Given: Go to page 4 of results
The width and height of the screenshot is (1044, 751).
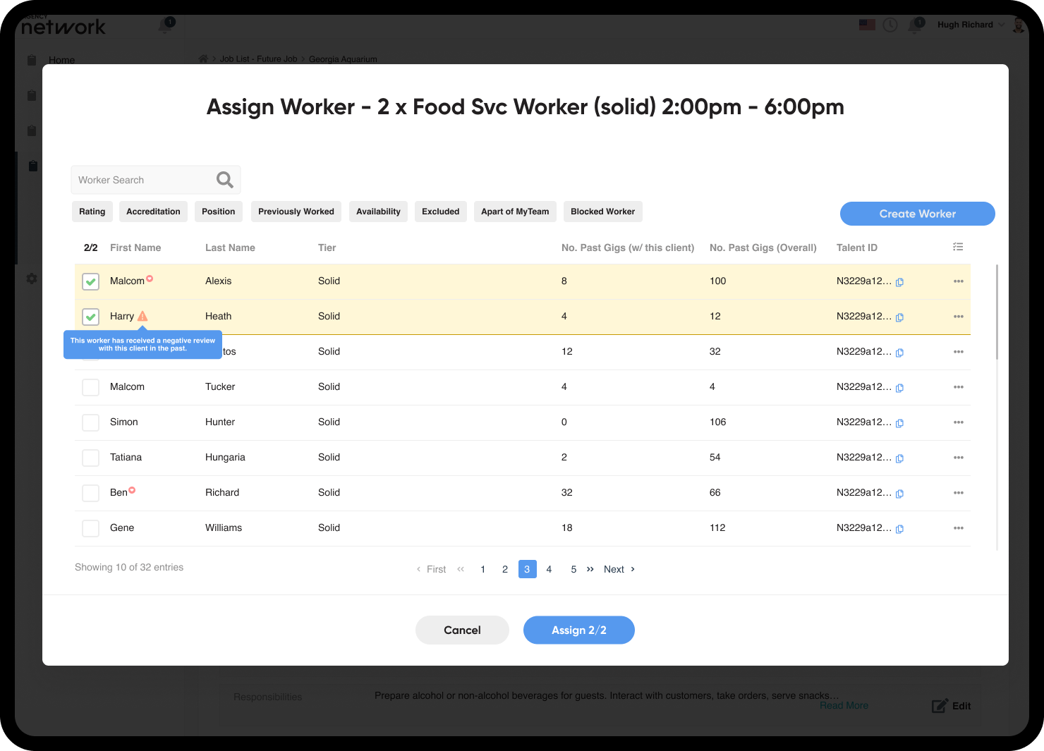Looking at the screenshot, I should (549, 569).
